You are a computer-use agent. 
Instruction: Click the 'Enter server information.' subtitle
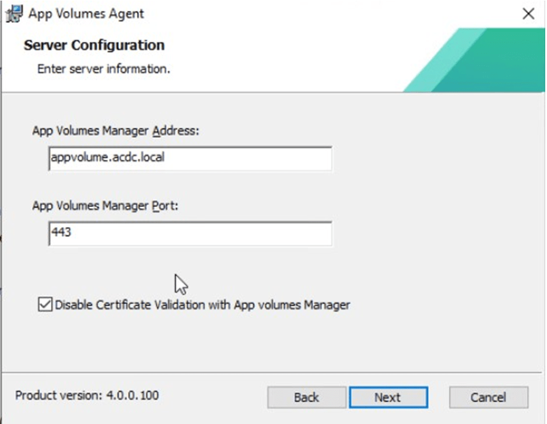(103, 69)
